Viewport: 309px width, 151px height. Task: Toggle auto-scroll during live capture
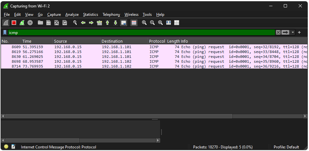[x=124, y=23]
